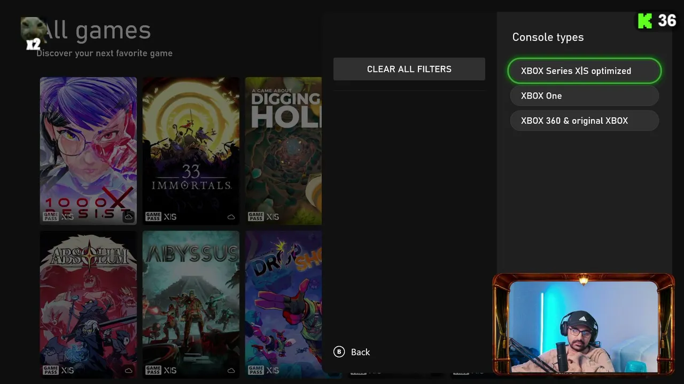The image size is (684, 384).
Task: Click the B button icon beside Back
Action: point(339,352)
